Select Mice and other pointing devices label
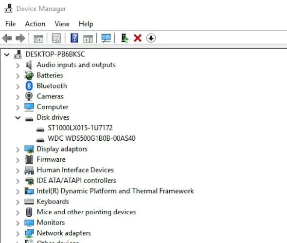The height and width of the screenshot is (243, 287). coord(87,212)
